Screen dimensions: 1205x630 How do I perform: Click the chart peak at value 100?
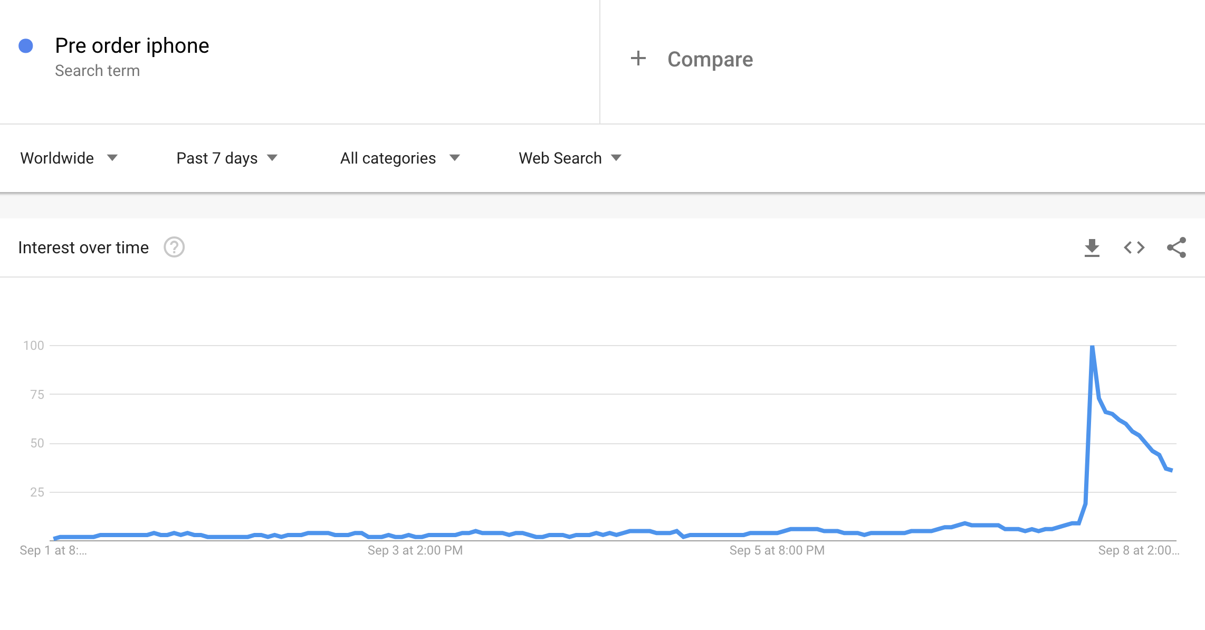tap(1092, 346)
